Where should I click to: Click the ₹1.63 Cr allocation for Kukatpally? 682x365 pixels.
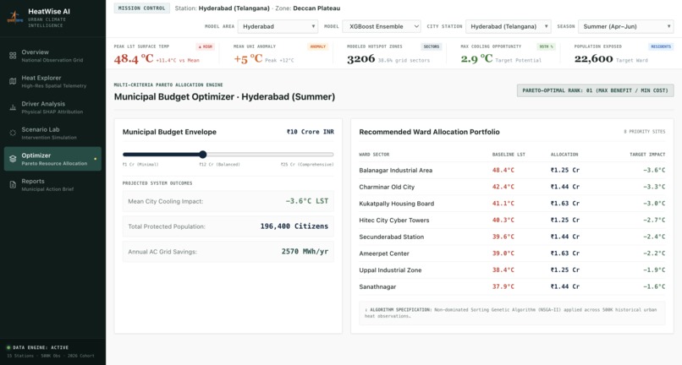click(565, 204)
